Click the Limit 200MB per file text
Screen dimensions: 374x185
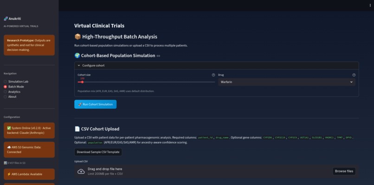[x=105, y=174]
